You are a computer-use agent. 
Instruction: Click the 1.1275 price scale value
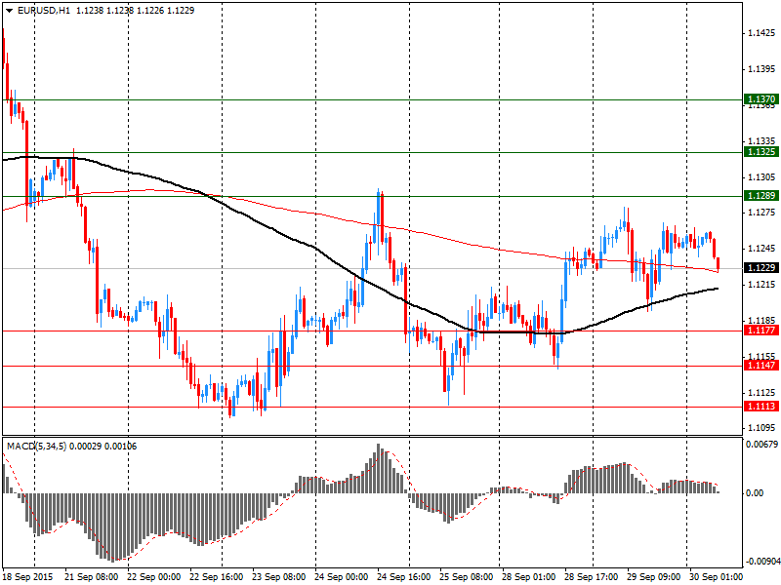point(761,213)
